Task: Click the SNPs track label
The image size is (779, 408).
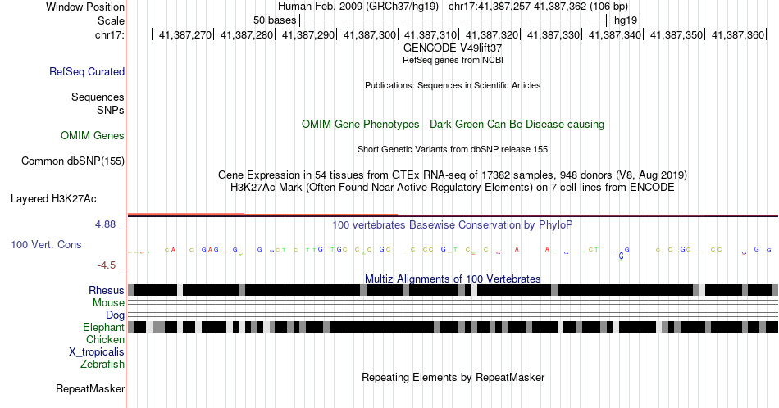Action: (x=111, y=110)
